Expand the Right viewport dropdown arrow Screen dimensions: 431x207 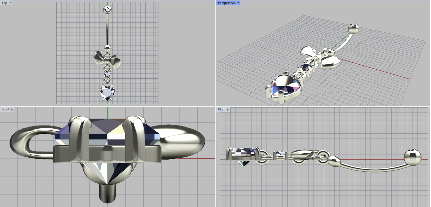coord(229,109)
